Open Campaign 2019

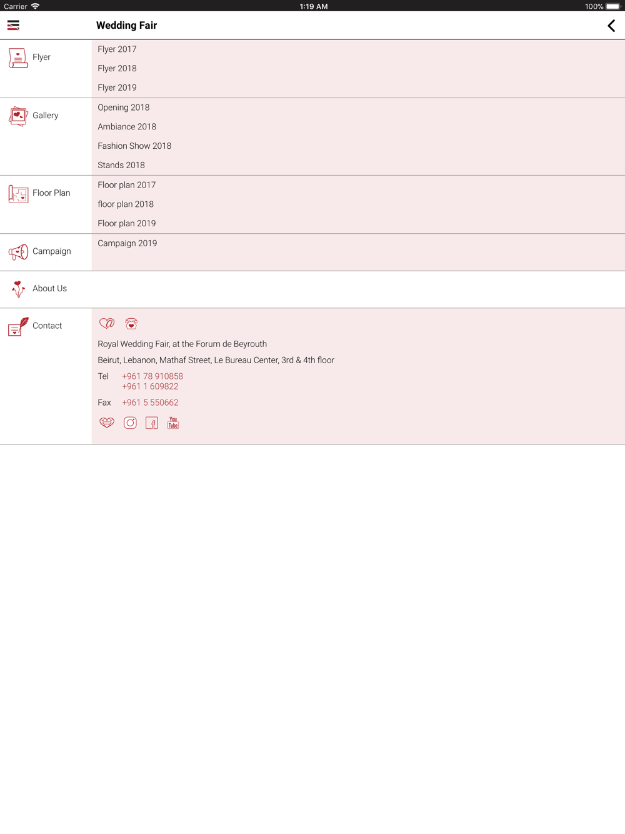click(127, 243)
